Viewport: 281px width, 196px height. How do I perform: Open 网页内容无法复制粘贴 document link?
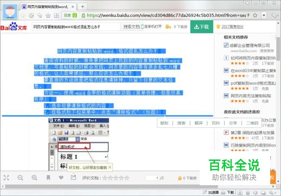(251, 96)
